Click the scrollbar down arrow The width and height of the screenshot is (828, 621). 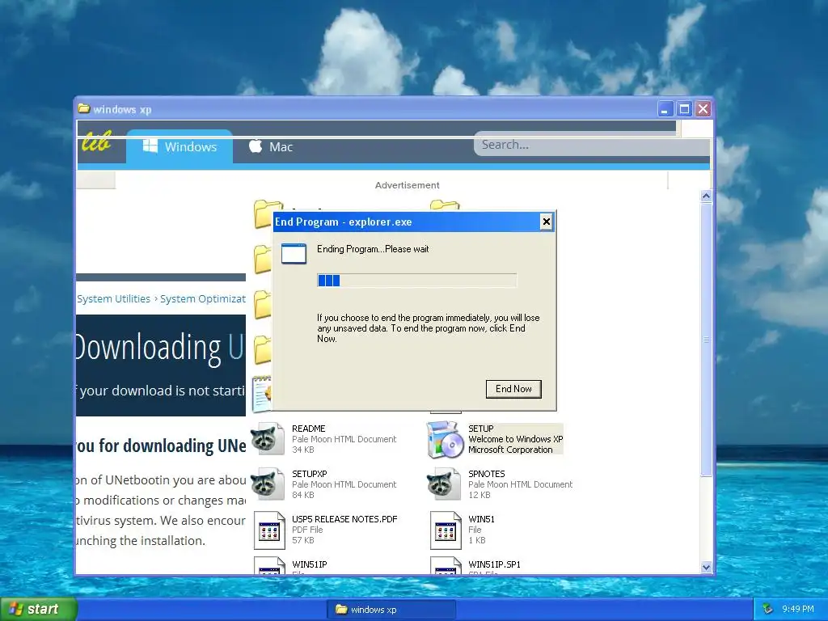(706, 568)
